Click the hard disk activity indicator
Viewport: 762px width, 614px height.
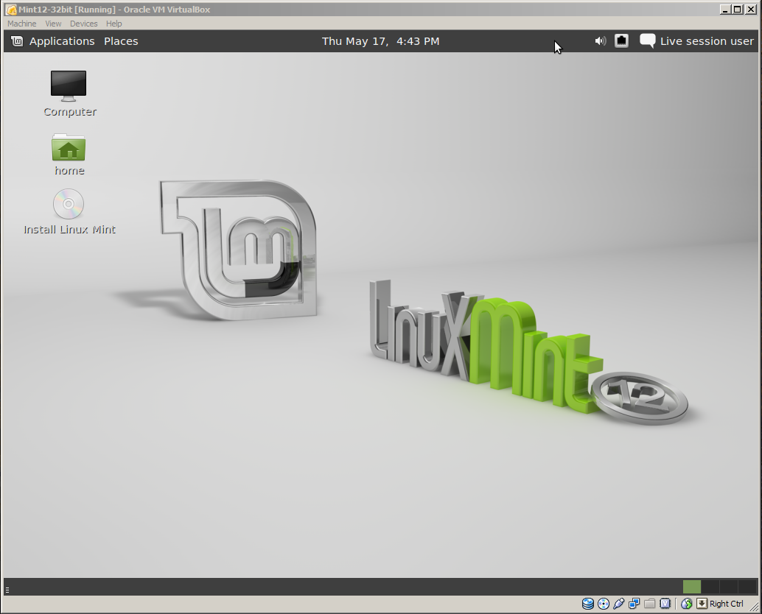(587, 604)
